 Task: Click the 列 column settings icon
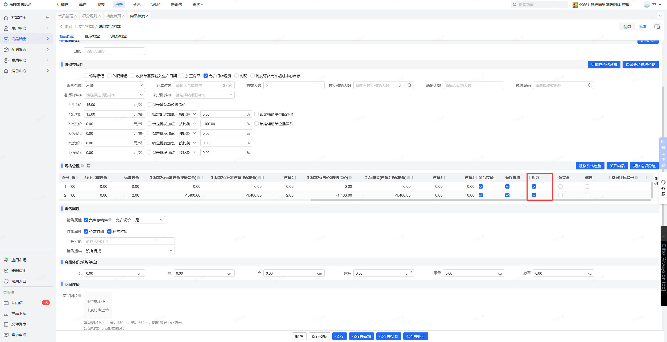click(656, 181)
